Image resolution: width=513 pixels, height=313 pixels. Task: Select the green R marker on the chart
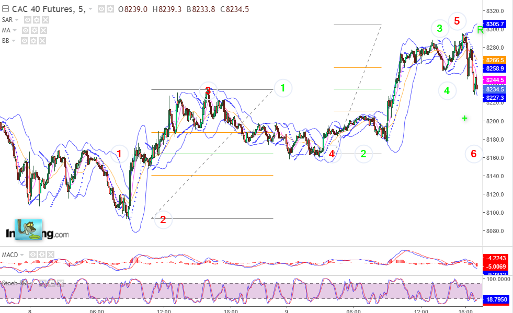pos(480,30)
